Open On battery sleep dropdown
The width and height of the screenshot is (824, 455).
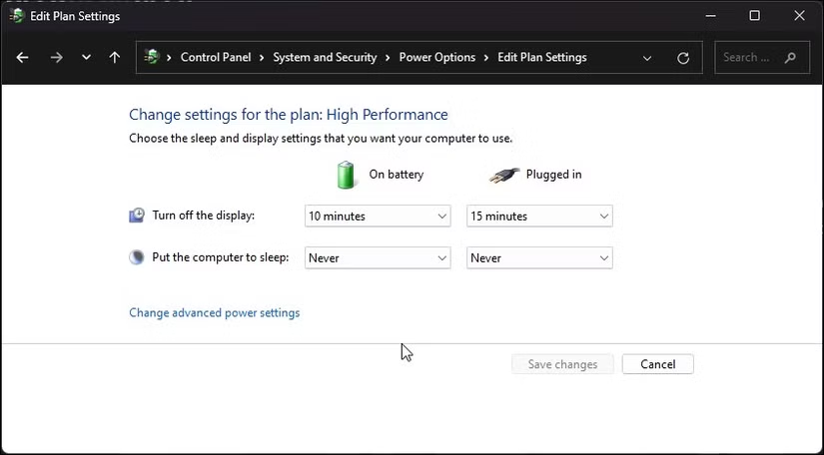pos(378,258)
